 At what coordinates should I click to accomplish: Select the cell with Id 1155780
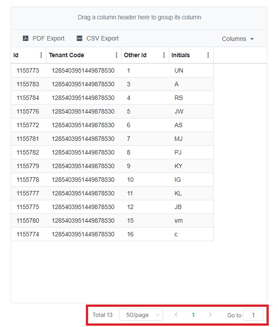pos(28,220)
